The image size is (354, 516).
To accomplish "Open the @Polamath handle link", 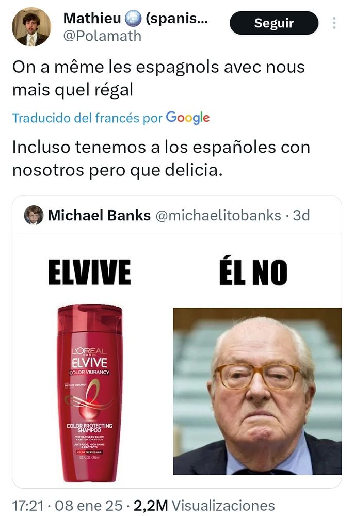I will point(102,36).
